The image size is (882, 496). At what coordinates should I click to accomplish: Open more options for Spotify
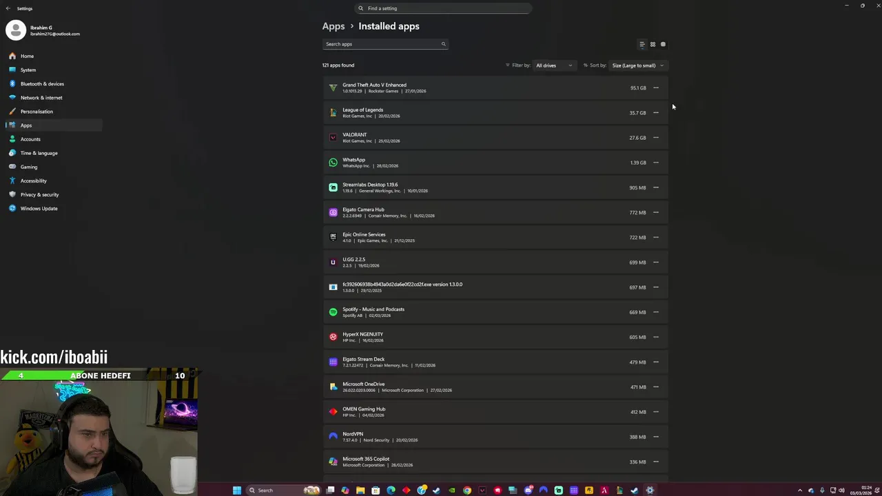[656, 312]
